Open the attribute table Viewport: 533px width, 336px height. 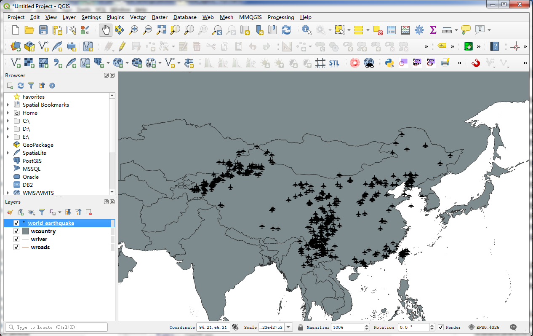click(392, 30)
